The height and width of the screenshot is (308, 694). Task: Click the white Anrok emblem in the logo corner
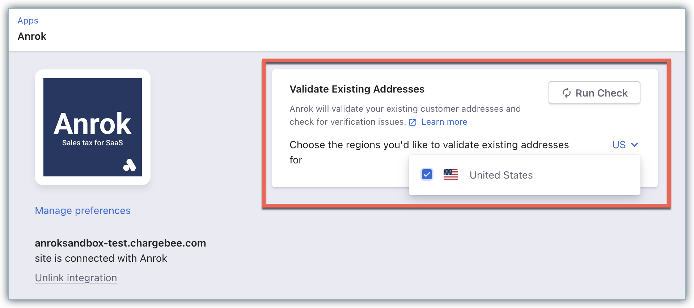[x=130, y=165]
